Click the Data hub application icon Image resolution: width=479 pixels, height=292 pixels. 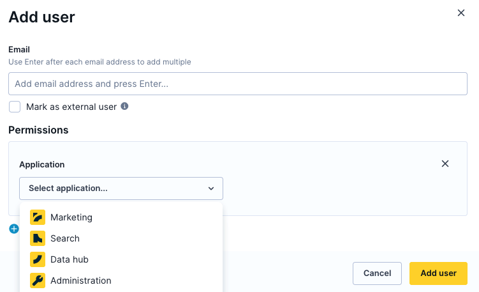pos(38,259)
